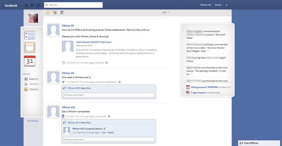The width and height of the screenshot is (282, 146).
Task: Click FBUser #10 name in likes
Action: click(74, 88)
